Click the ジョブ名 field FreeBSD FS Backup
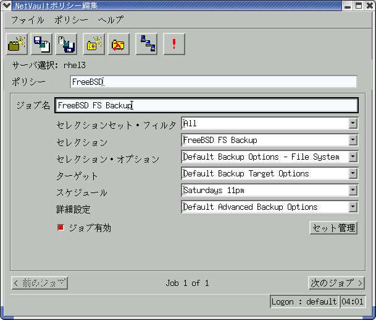Screen dimensions: 376x320 [x=206, y=105]
